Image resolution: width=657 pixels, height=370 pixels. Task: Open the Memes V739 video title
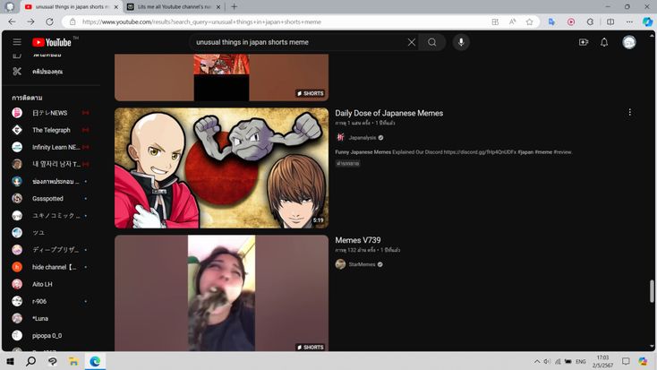(x=358, y=240)
